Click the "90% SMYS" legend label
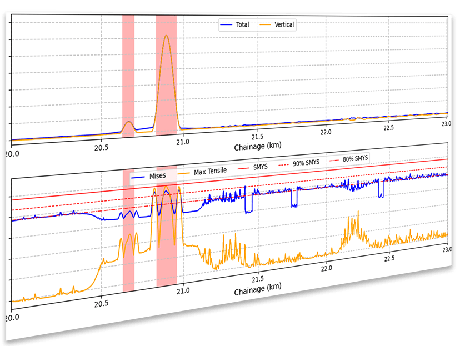This screenshot has height=346, width=460. coord(306,163)
